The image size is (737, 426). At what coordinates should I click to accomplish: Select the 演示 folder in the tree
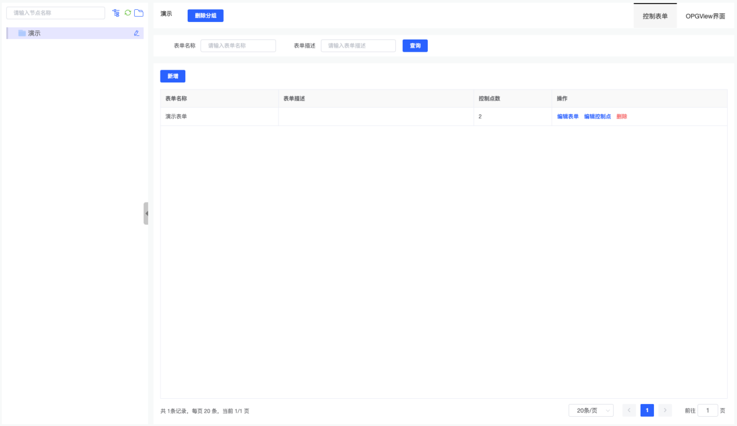pyautogui.click(x=34, y=33)
